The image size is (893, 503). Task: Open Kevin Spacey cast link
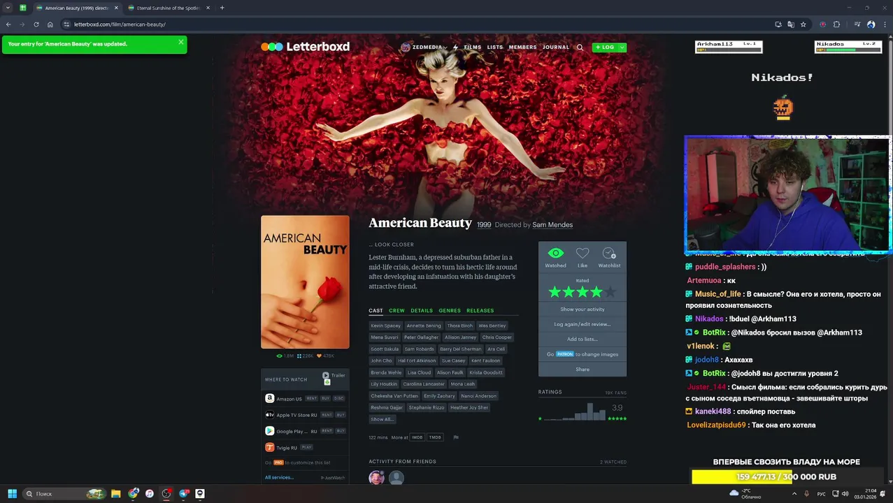pos(386,326)
